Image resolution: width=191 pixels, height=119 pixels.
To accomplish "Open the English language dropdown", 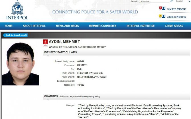I will pos(180,1).
